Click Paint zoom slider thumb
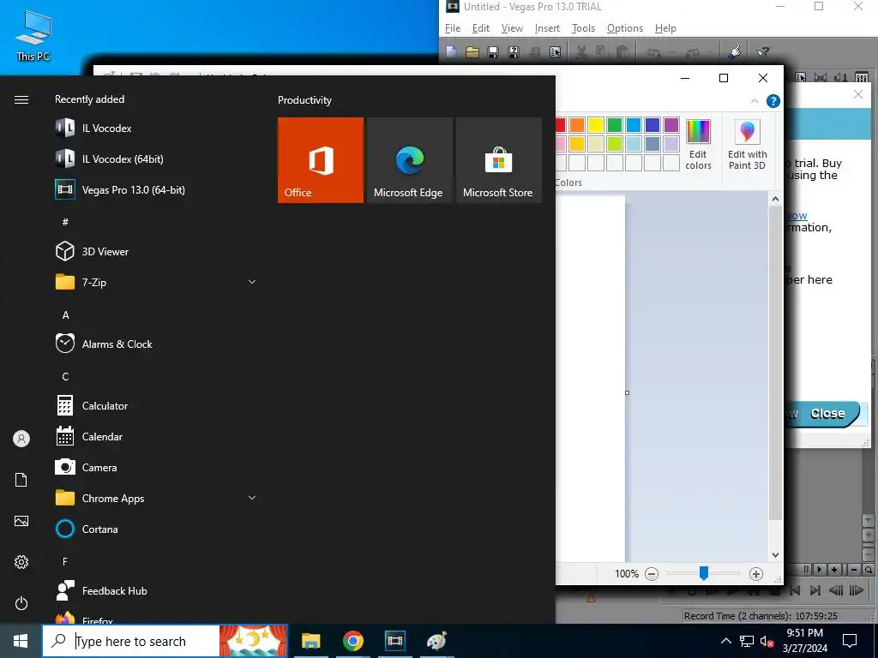This screenshot has width=878, height=658. click(704, 573)
